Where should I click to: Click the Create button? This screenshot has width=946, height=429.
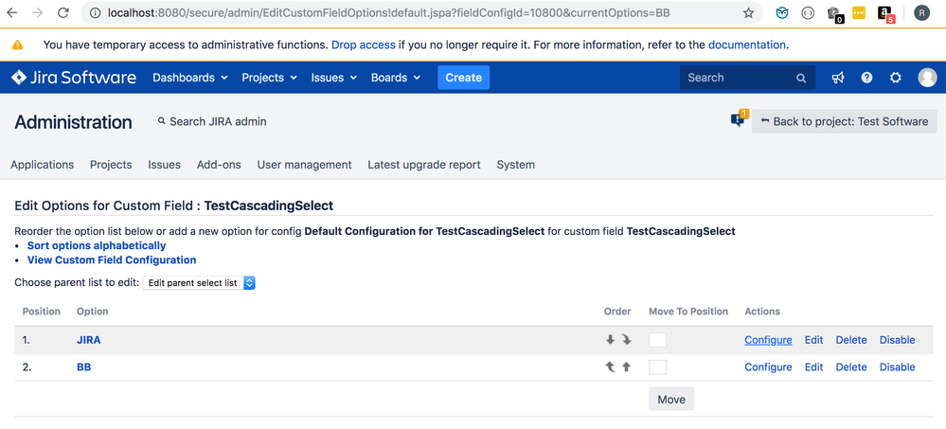click(x=463, y=78)
